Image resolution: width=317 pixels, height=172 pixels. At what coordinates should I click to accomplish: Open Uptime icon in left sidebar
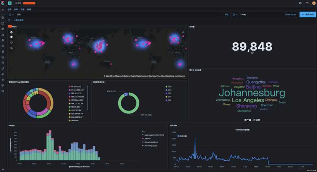click(3, 69)
